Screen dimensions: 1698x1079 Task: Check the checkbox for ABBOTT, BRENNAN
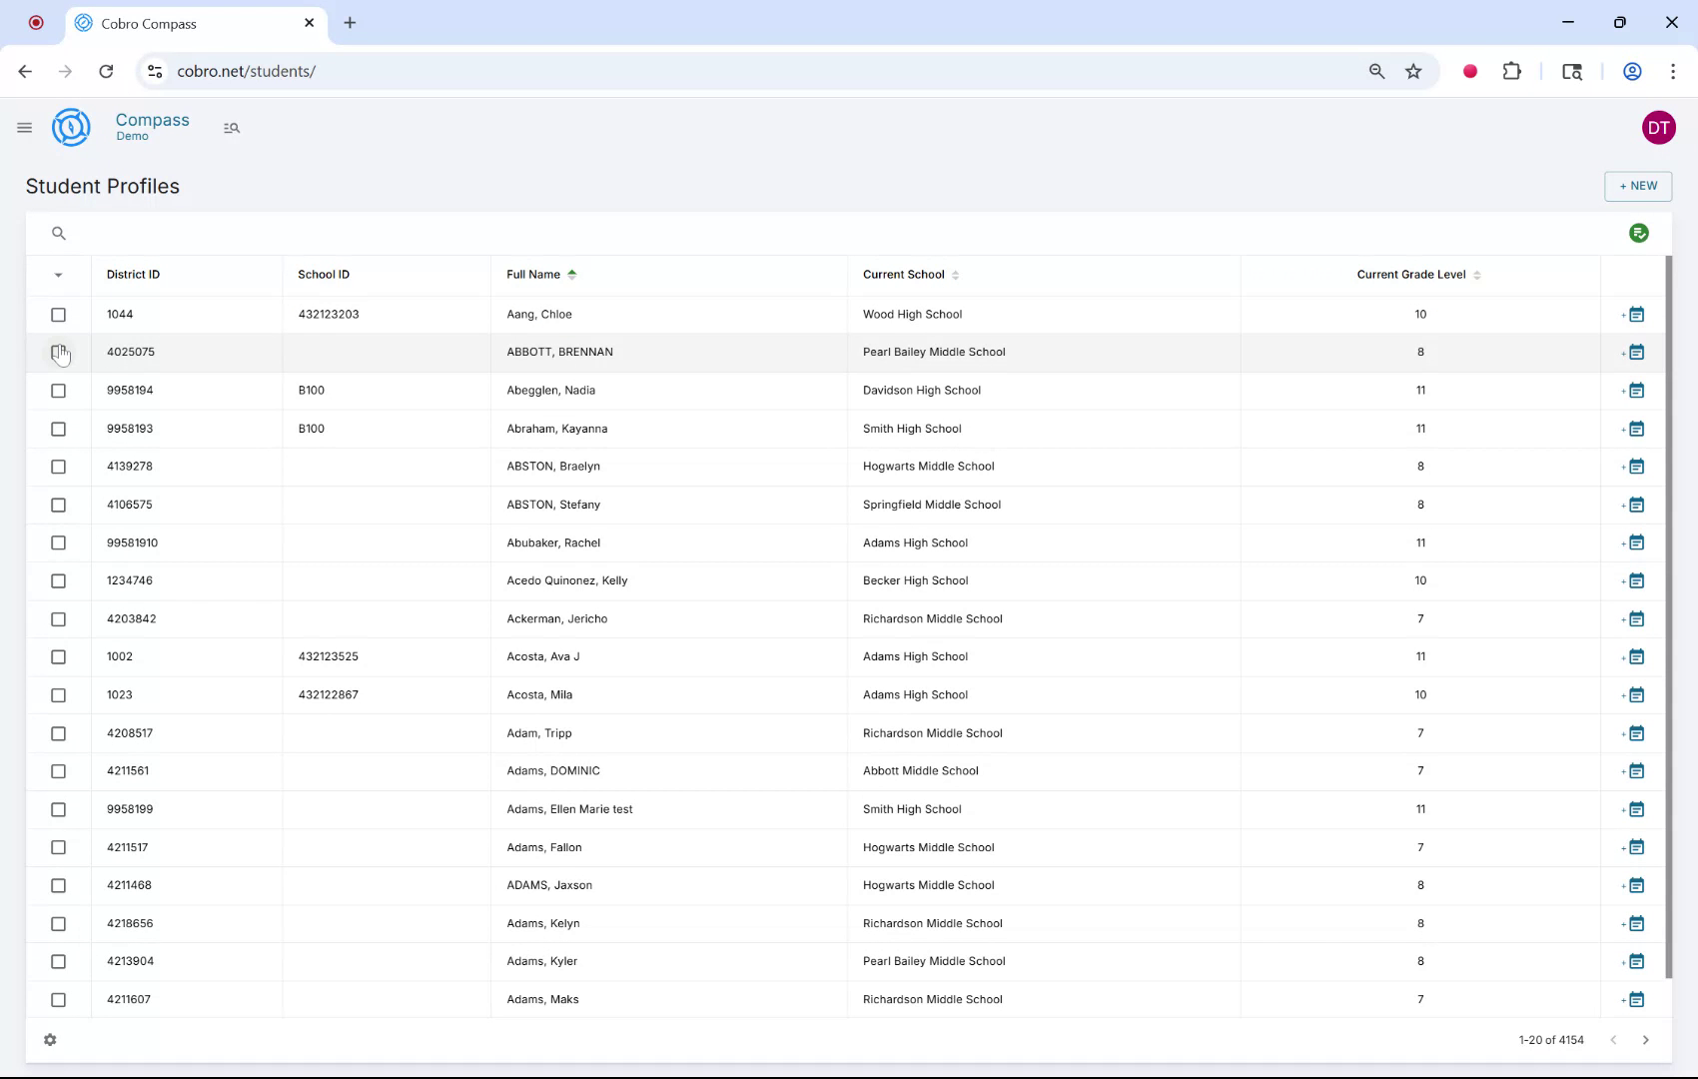click(x=58, y=352)
